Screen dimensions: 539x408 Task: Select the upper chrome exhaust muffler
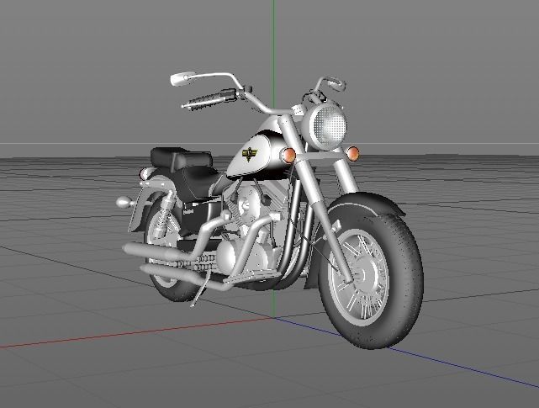point(156,252)
